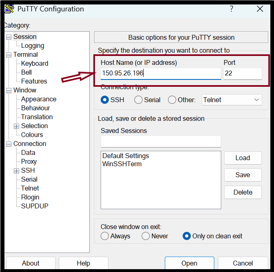274x272 pixels.
Task: Open the Terminal category
Action: click(26, 54)
